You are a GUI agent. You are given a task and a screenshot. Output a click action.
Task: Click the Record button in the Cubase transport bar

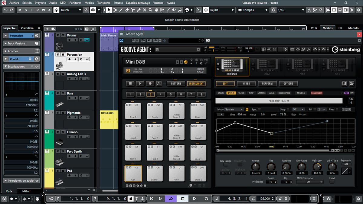tap(206, 199)
